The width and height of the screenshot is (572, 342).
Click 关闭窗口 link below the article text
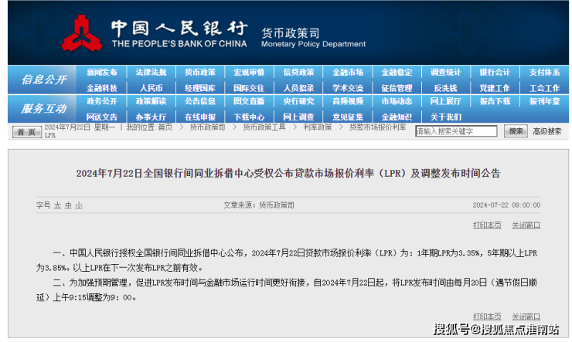[526, 316]
